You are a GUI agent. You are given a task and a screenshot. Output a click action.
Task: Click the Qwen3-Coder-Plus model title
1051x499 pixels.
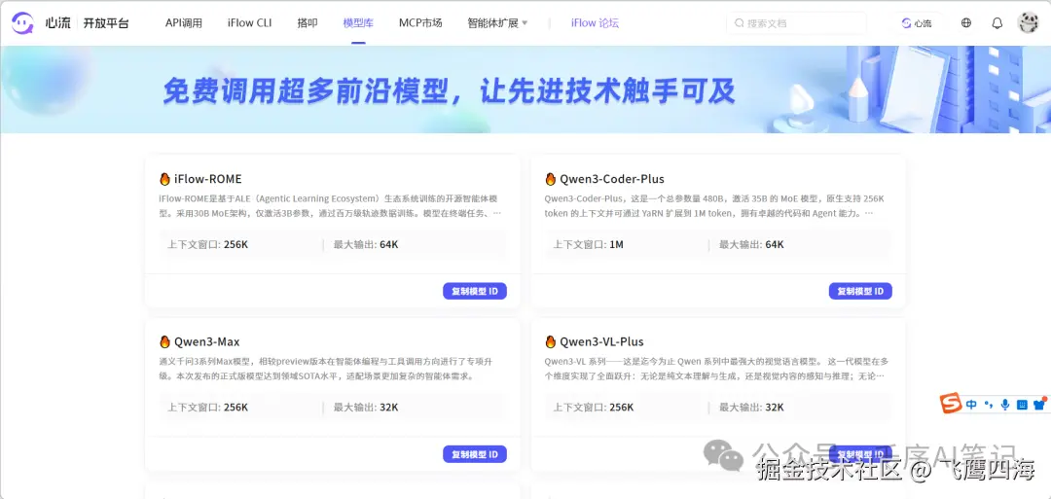coord(612,179)
